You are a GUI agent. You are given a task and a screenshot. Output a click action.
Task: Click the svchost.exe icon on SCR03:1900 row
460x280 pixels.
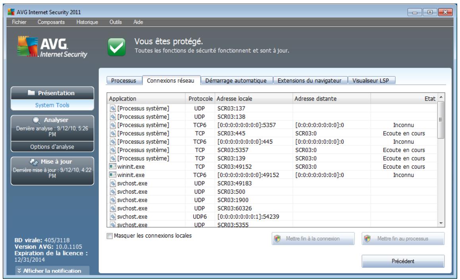113,200
